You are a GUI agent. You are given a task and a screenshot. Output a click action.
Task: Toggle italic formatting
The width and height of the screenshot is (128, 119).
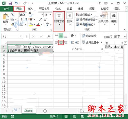coord(26,20)
